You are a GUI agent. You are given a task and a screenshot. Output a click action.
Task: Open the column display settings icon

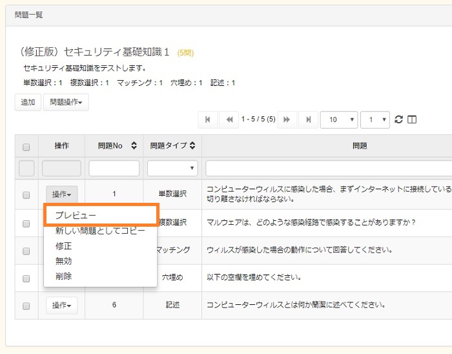pos(412,120)
